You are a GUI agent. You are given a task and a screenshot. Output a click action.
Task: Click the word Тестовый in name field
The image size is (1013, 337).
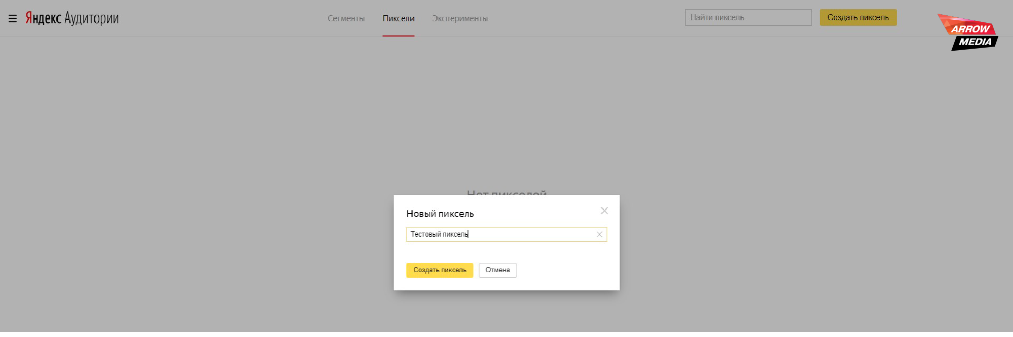click(x=425, y=235)
